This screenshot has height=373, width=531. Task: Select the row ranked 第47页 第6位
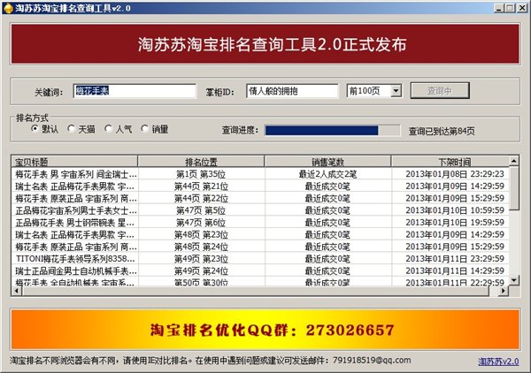[x=260, y=223]
